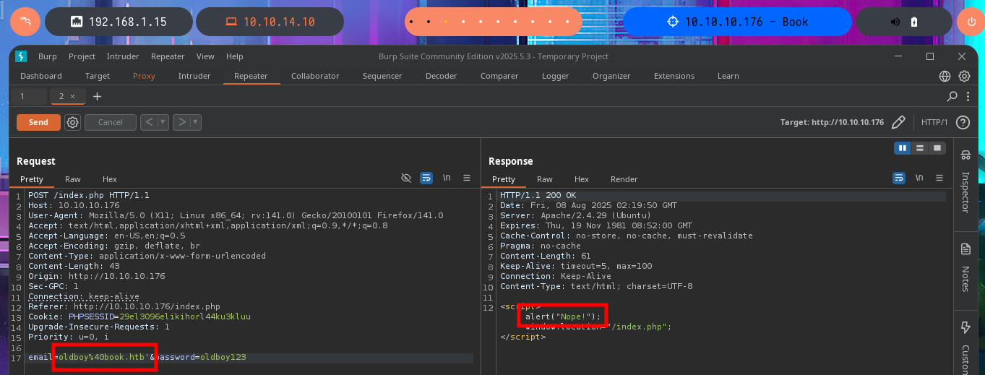
Task: Go to the next request in history
Action: [181, 122]
